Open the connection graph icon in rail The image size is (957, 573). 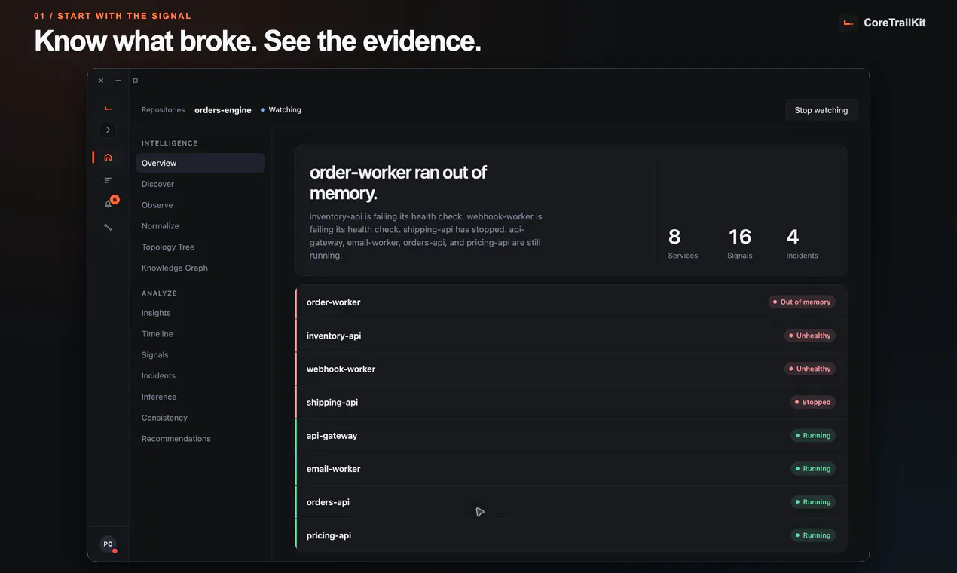click(108, 226)
